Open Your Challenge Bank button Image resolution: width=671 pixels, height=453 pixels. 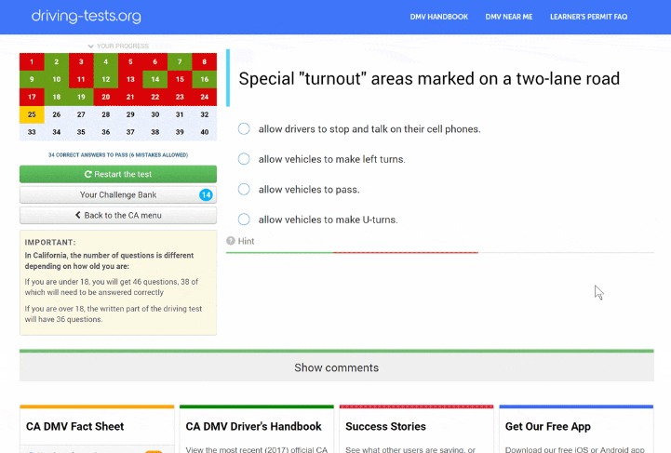pos(117,194)
